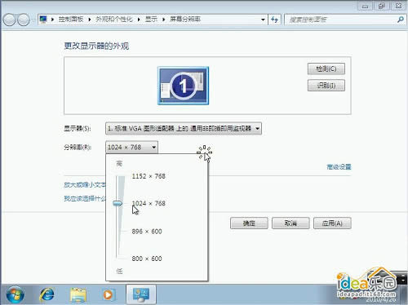The width and height of the screenshot is (408, 305).
Task: Toggle the resolution 1024 × 768 dropdown
Action: (131, 148)
